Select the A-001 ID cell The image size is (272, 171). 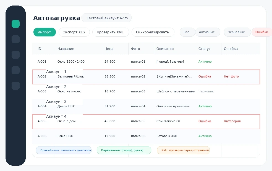click(x=42, y=62)
